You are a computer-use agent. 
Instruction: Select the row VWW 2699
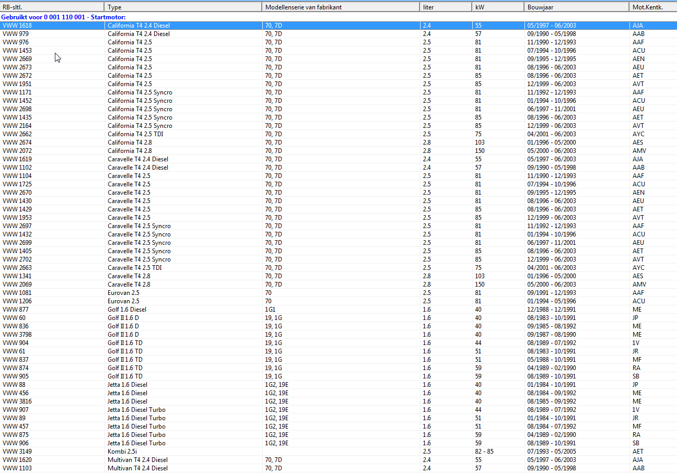coord(338,243)
